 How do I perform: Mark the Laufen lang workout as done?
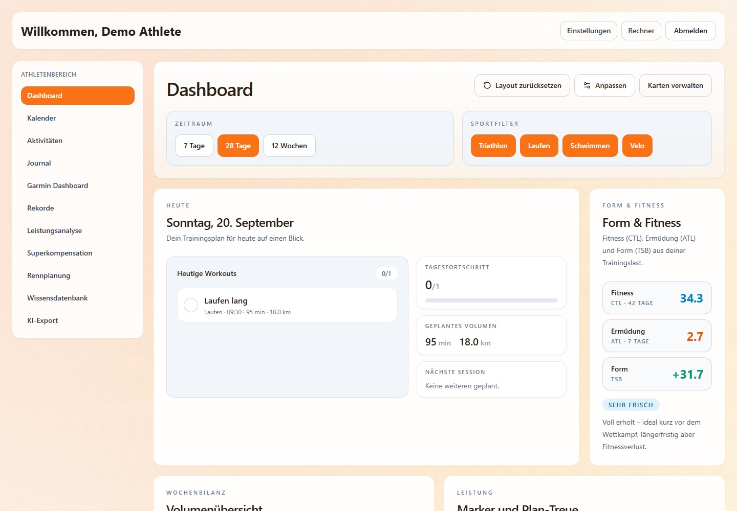[191, 305]
